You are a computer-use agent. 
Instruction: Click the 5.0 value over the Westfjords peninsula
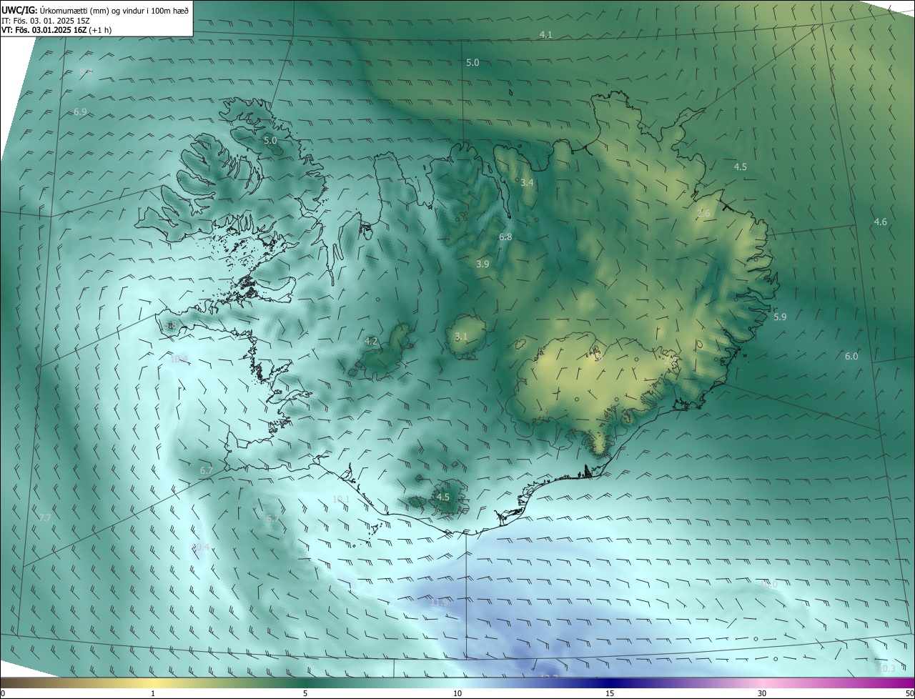tap(270, 141)
